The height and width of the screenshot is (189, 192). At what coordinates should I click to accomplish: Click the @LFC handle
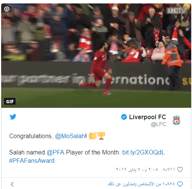pos(158,124)
